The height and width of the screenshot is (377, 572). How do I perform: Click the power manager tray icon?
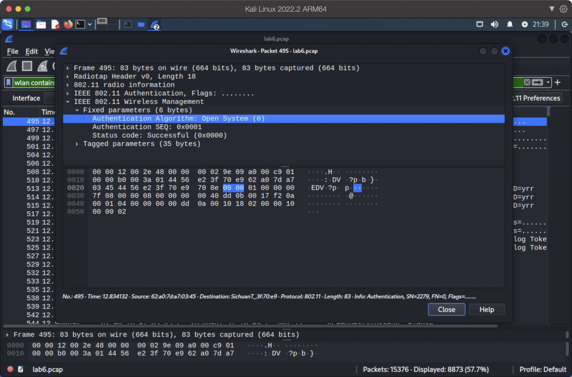525,25
